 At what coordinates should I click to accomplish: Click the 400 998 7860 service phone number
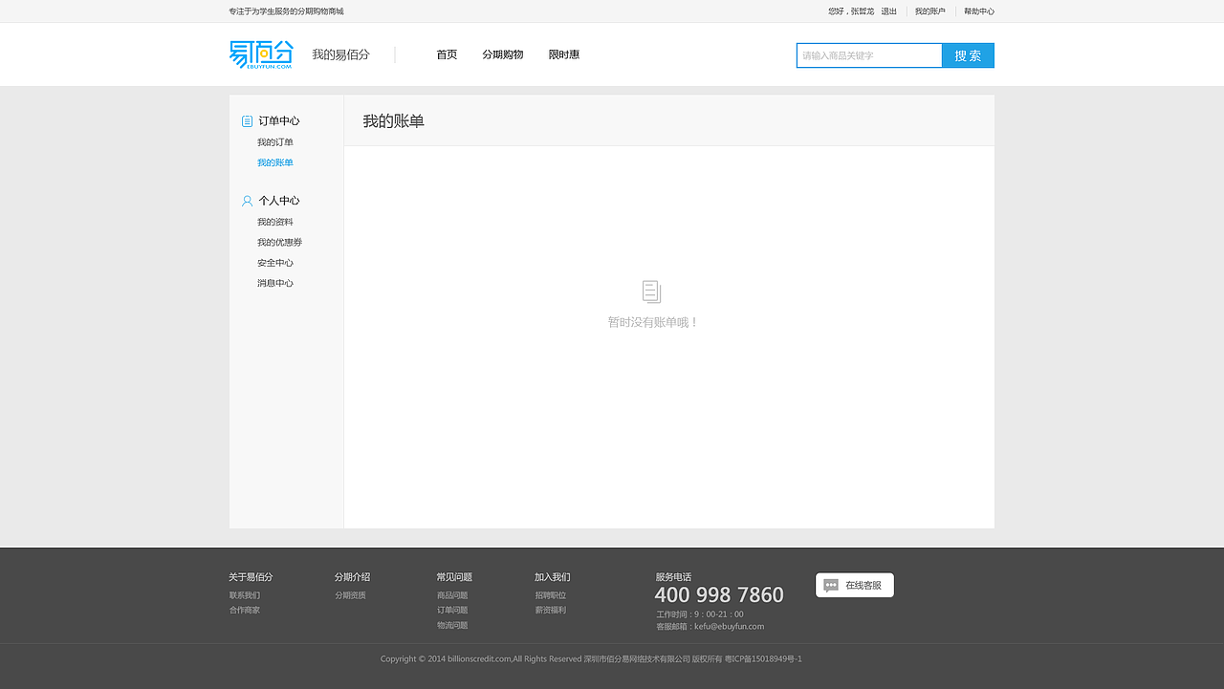coord(718,593)
